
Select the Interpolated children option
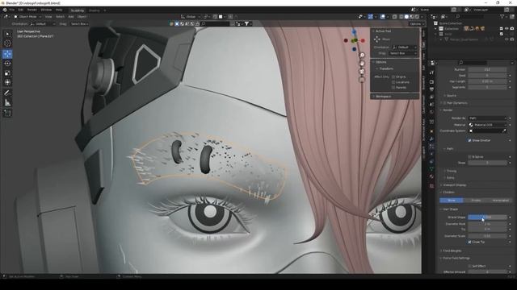click(500, 201)
